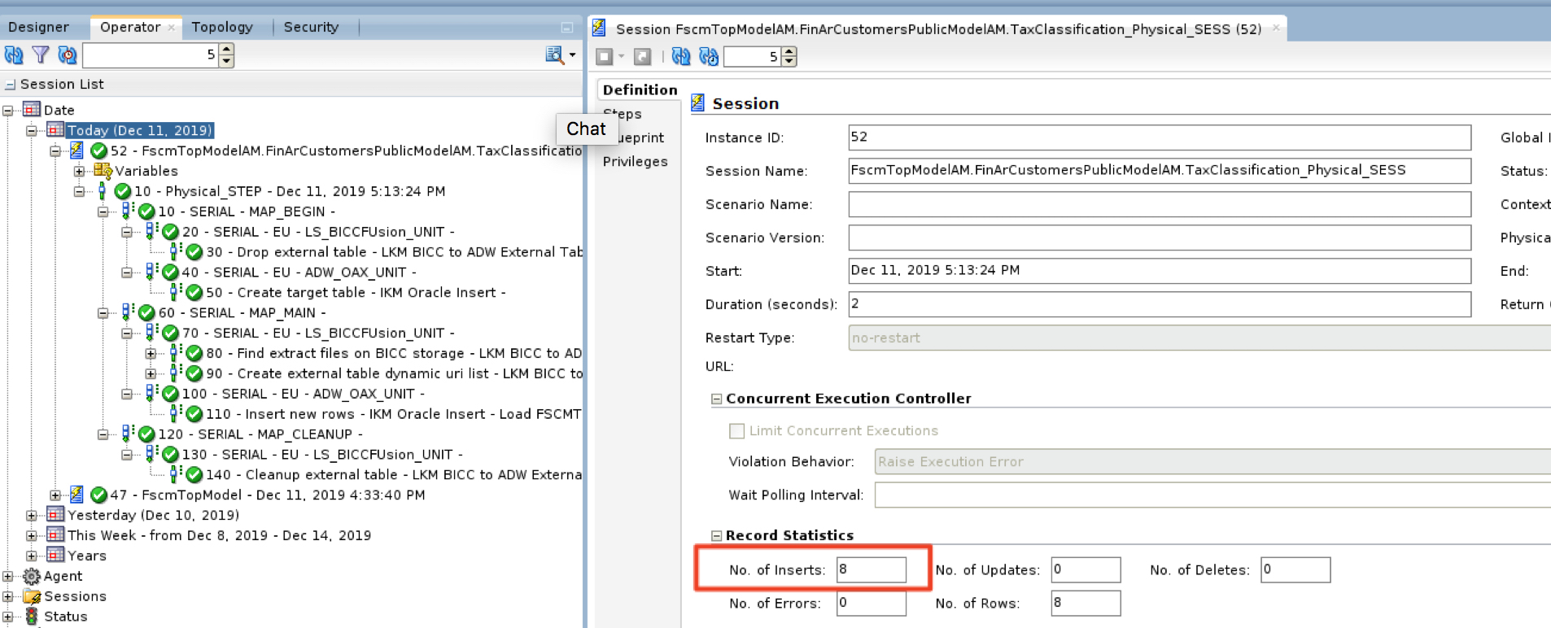This screenshot has width=1551, height=628.
Task: Open the Designer tab
Action: tap(38, 27)
